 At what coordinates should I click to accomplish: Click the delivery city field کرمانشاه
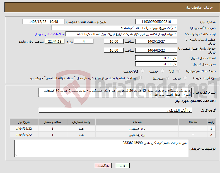[156, 64]
